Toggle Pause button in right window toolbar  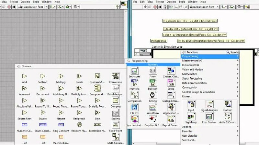click(x=160, y=7)
